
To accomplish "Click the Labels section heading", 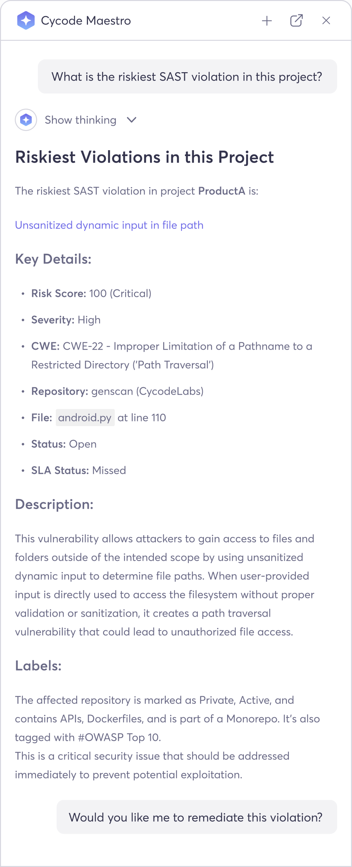I will click(38, 666).
